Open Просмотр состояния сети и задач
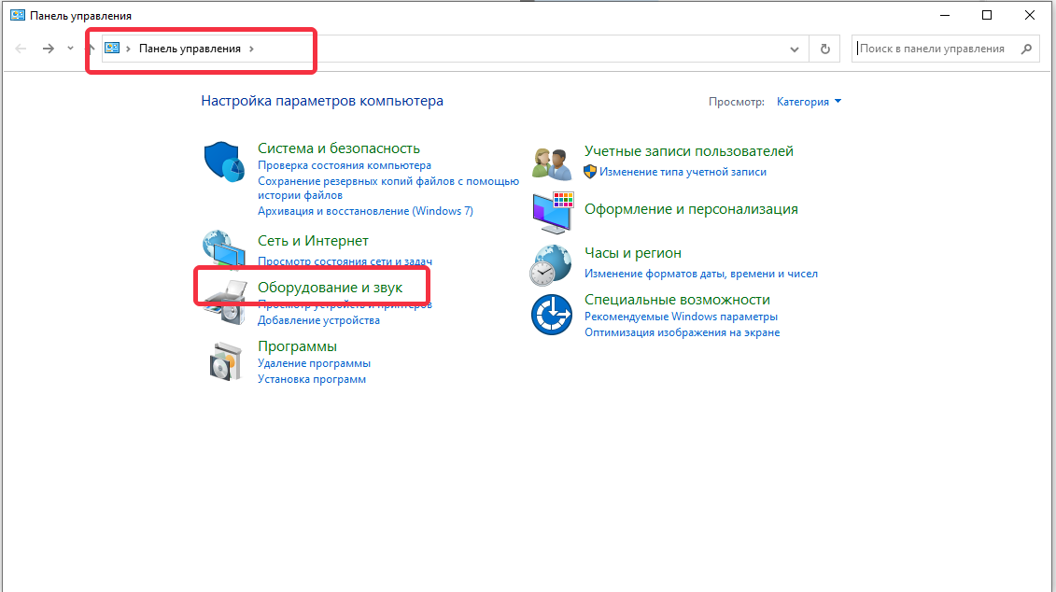The height and width of the screenshot is (592, 1056). (x=345, y=261)
